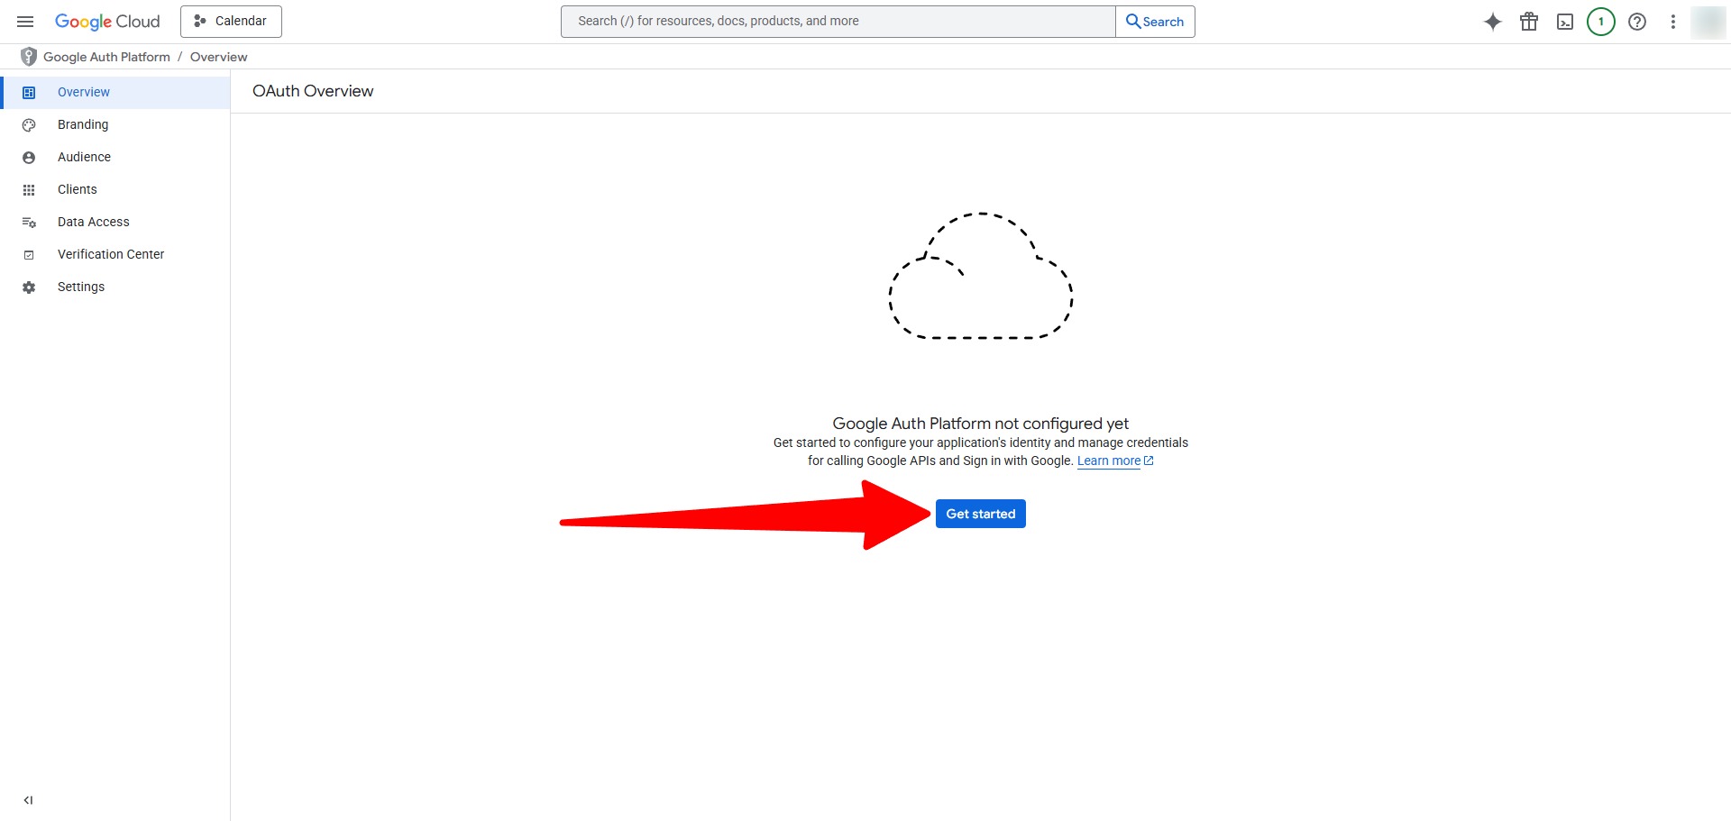Screen dimensions: 1731x821
Task: Click the 'Google Auth Platform not configured yet' text
Action: 981,424
